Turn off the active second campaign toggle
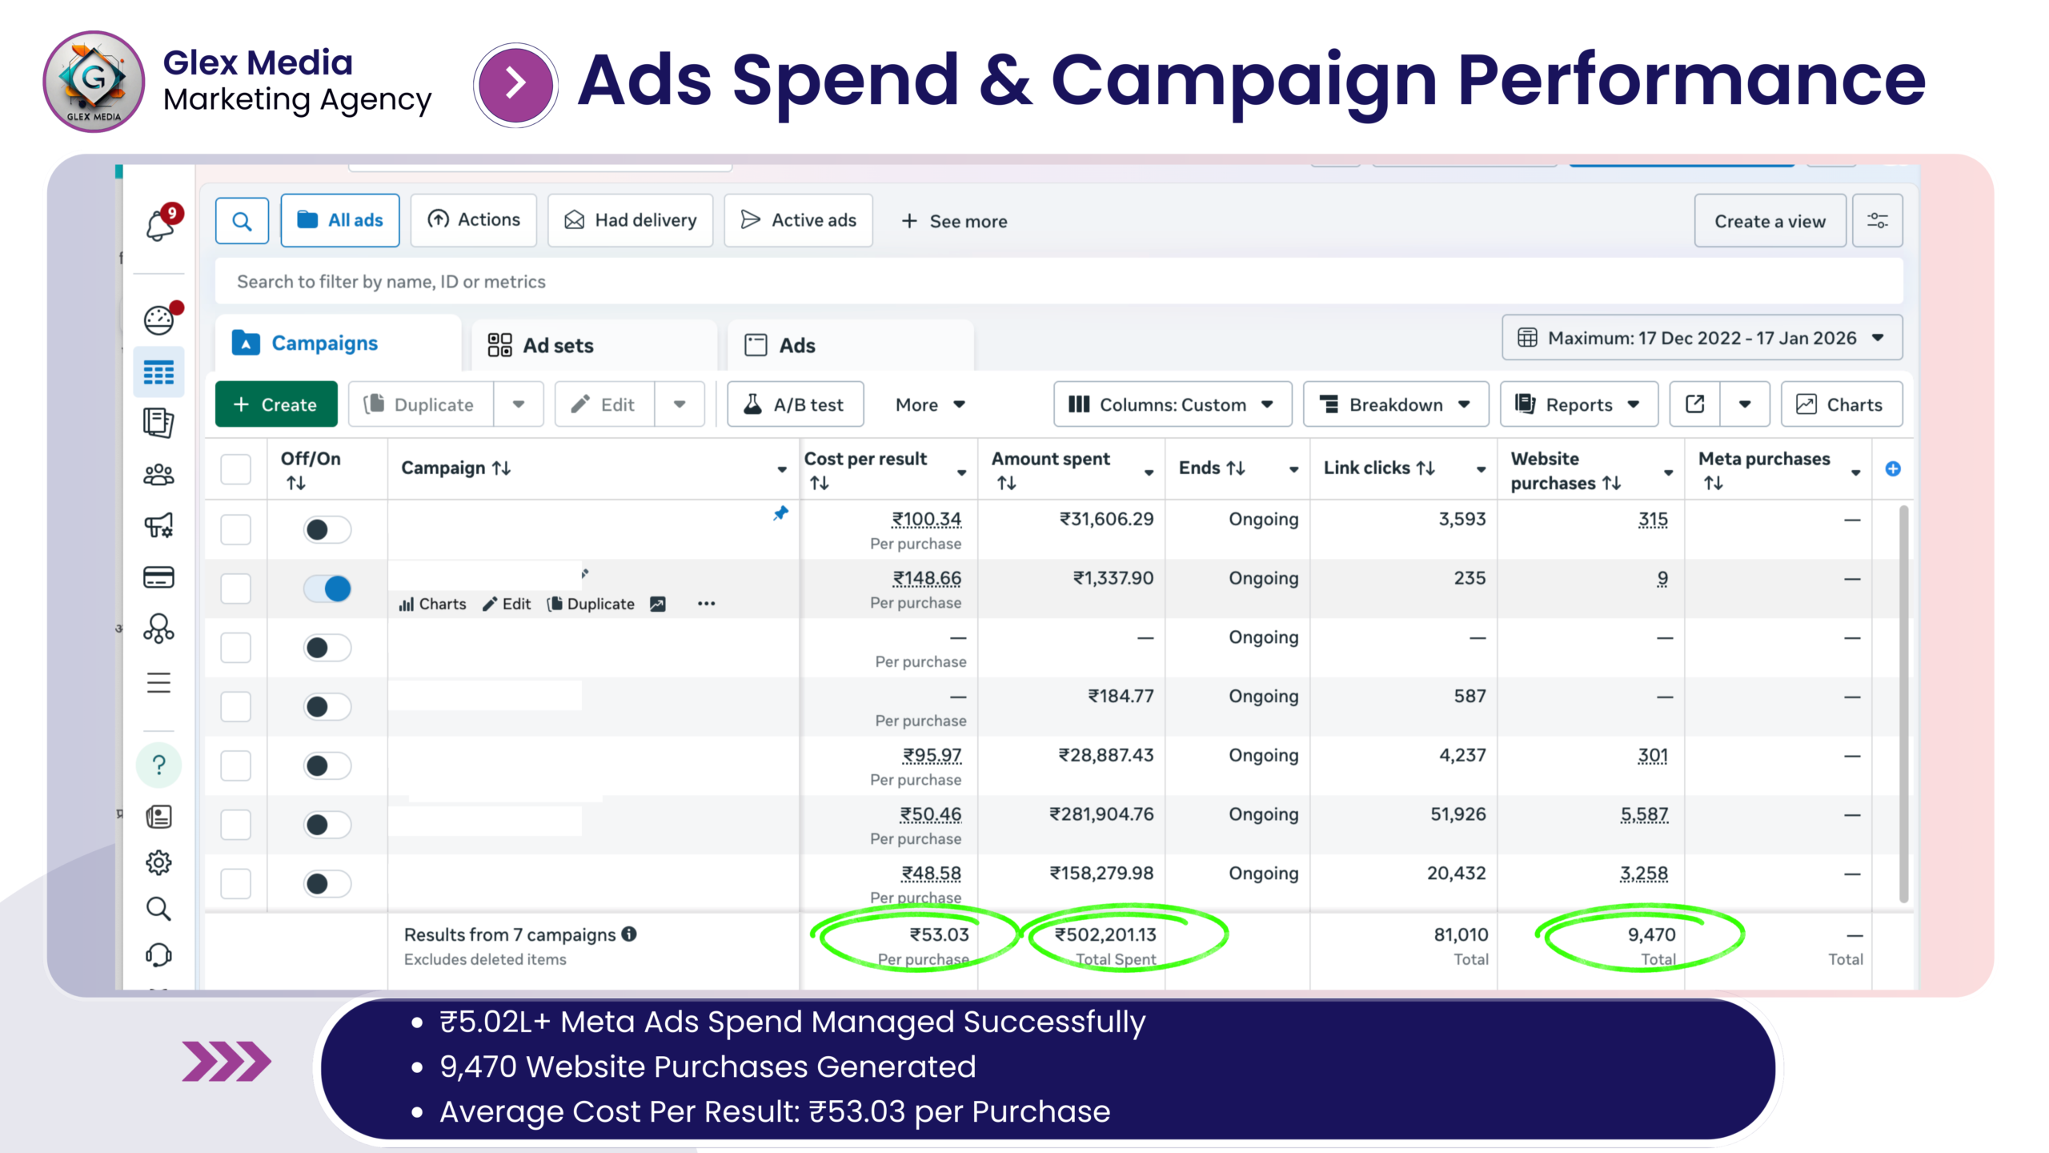Viewport: 2049px width, 1153px height. (x=327, y=589)
